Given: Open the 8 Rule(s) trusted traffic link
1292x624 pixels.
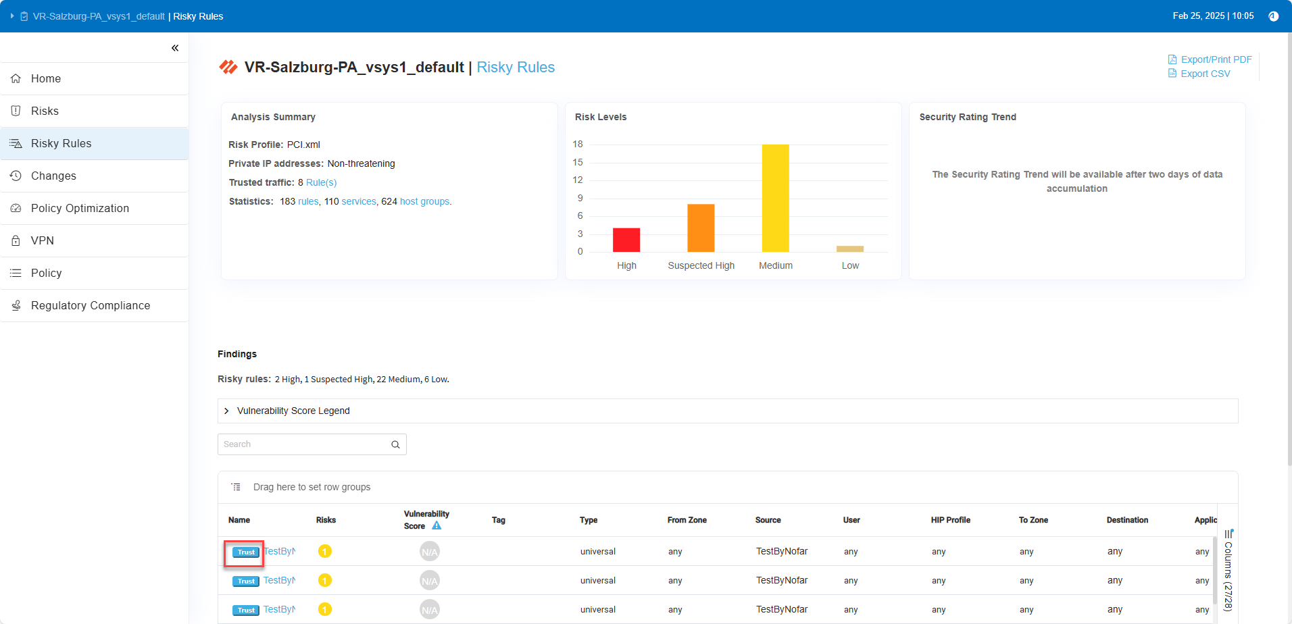Looking at the screenshot, I should click(321, 182).
